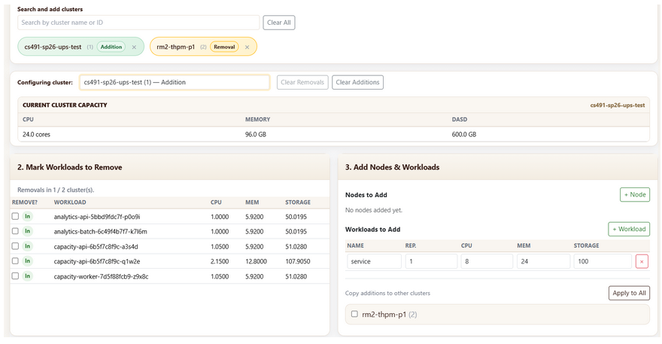Screen dimensions: 662x344
Task: Tick the rm2-thpm-p1 copy additions checkbox
Action: (354, 314)
